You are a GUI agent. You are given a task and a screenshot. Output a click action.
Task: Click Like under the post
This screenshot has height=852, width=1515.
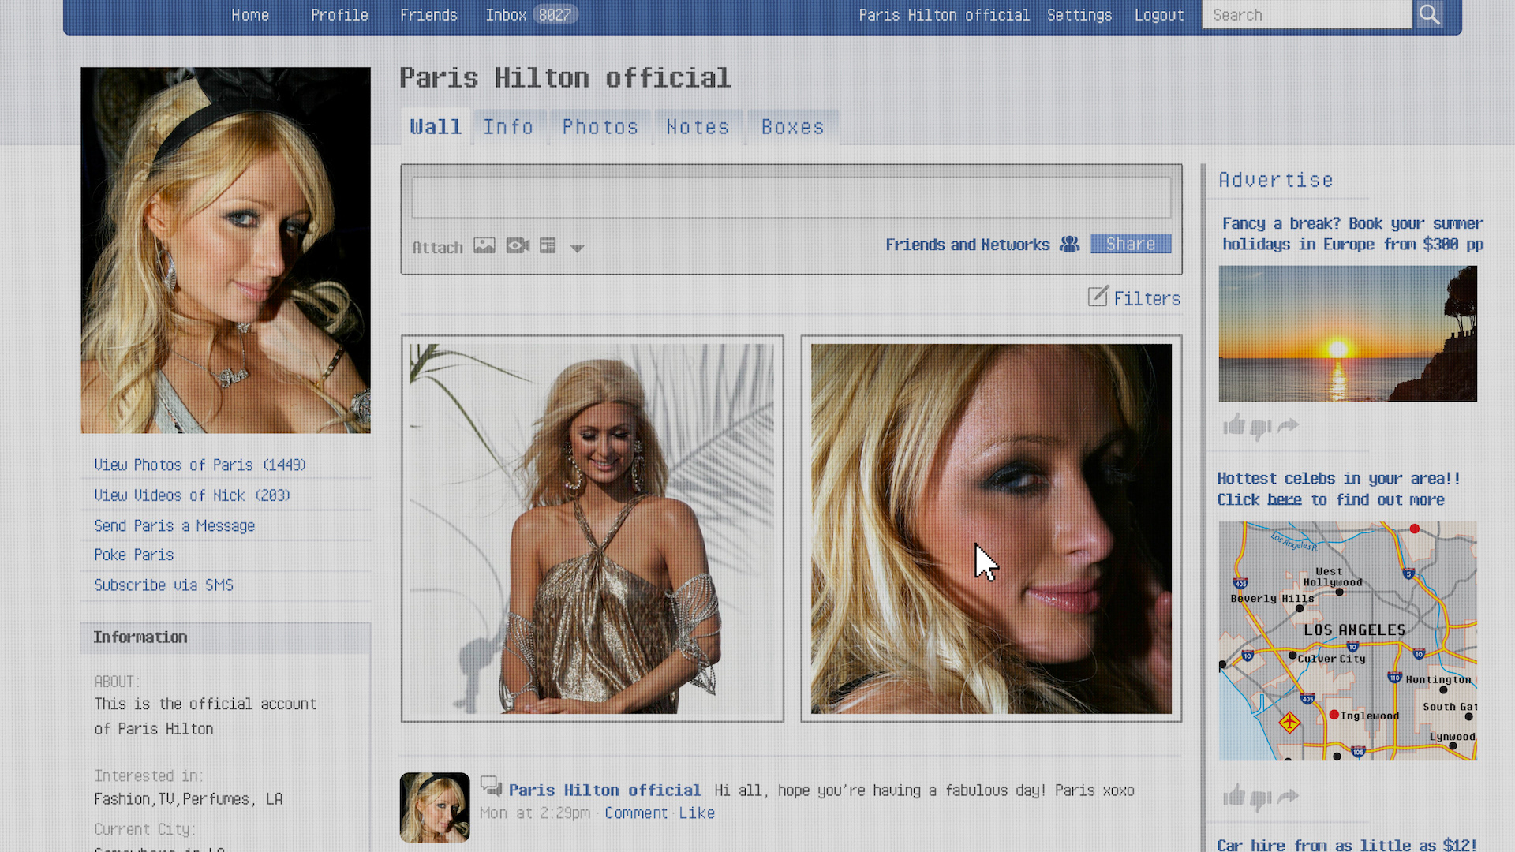[x=697, y=813]
